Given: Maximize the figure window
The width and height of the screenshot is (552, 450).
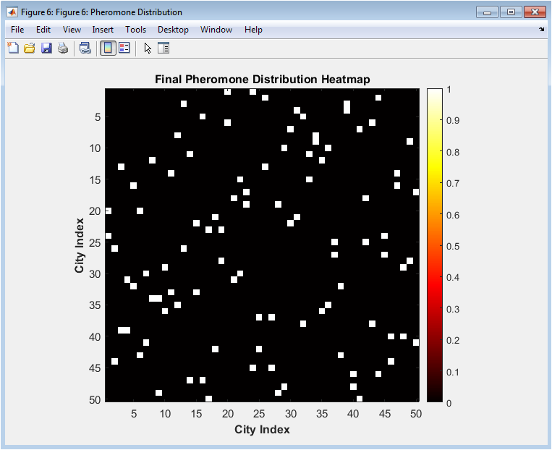Looking at the screenshot, I should coord(511,12).
